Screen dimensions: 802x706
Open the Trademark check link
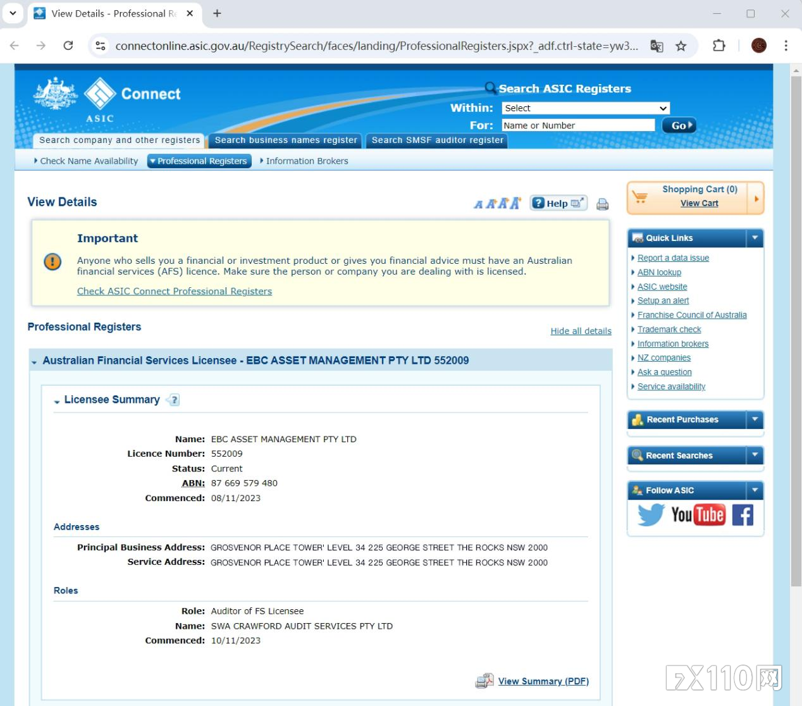coord(669,330)
